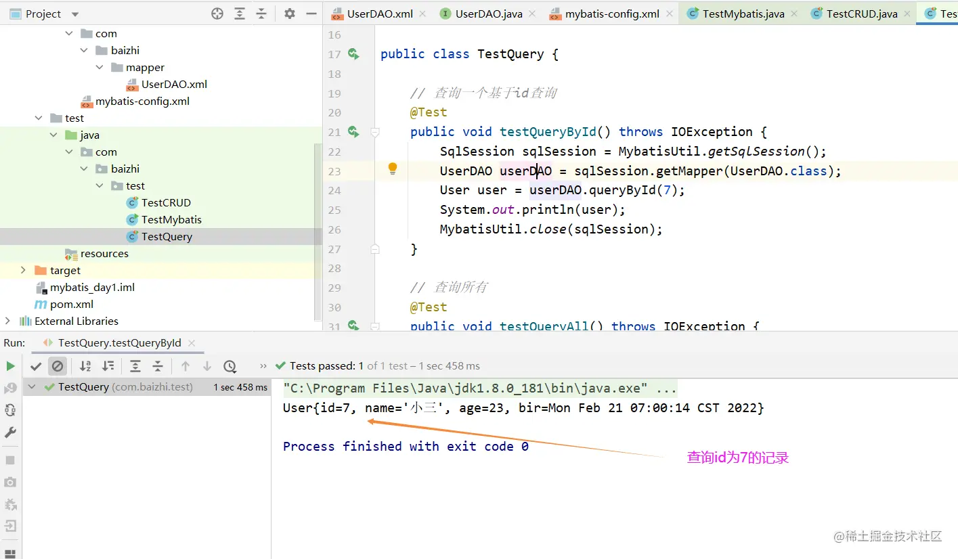Click the yellow intention light bulb
Viewport: 958px width, 559px height.
(393, 169)
